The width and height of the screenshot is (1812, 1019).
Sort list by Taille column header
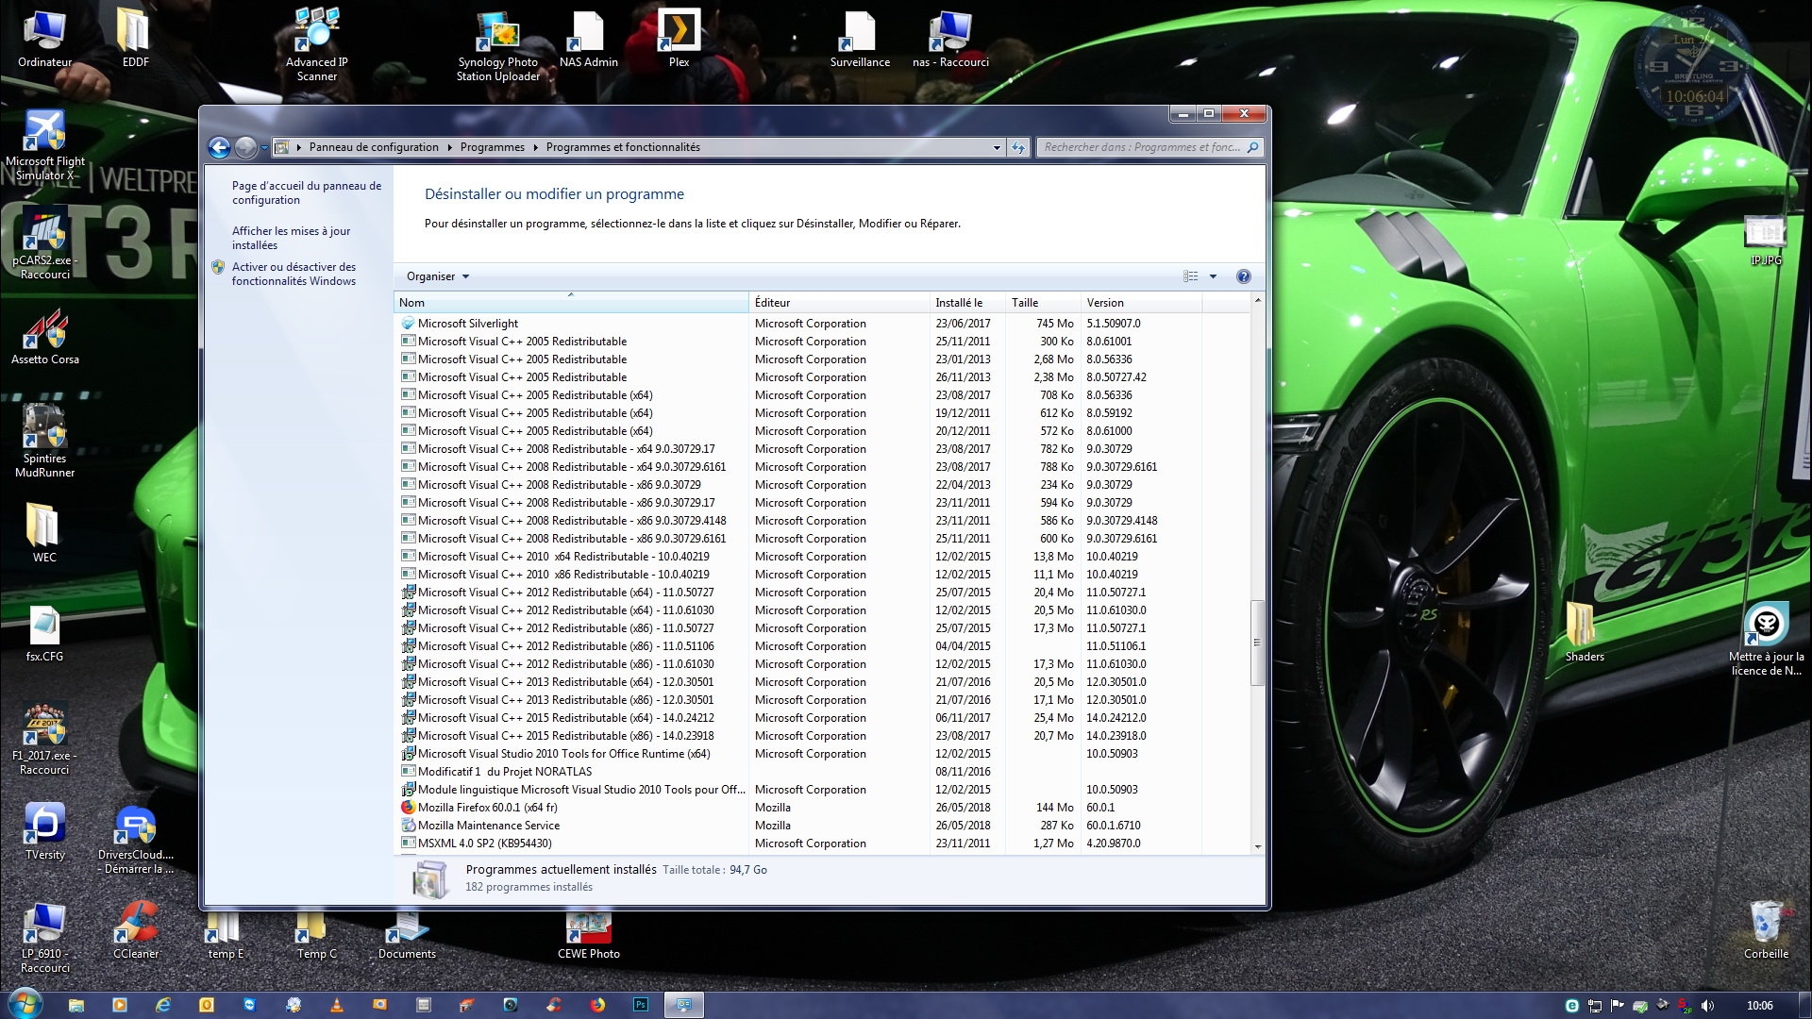(1043, 303)
